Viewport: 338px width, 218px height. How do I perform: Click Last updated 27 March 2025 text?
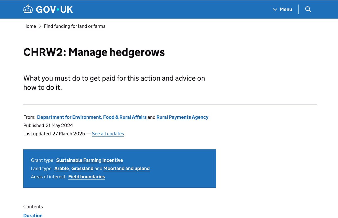click(54, 134)
